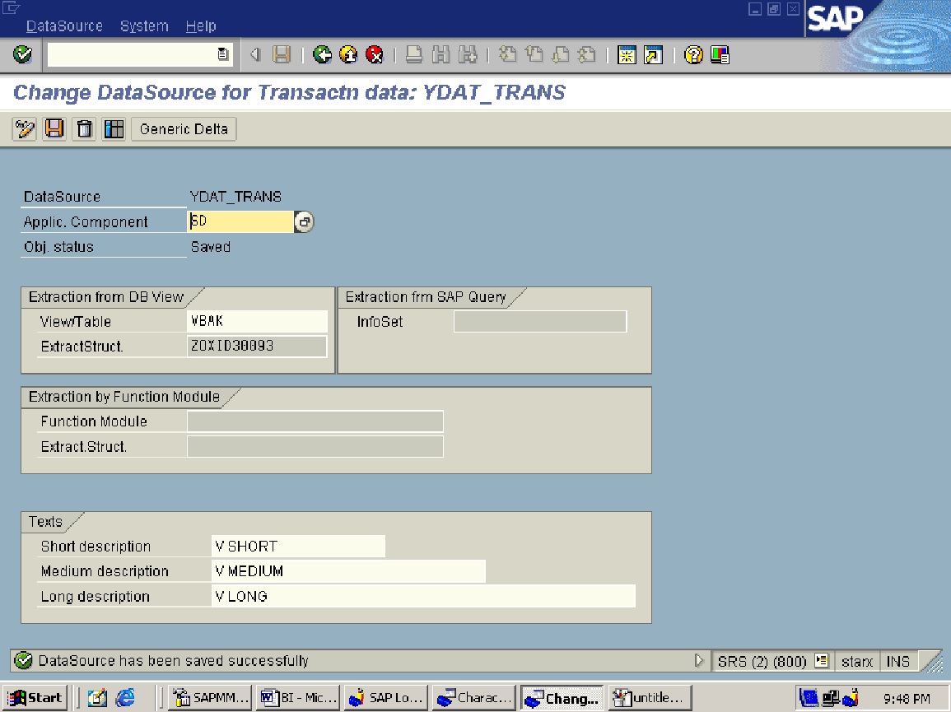The height and width of the screenshot is (712, 951).
Task: Click the Applic. Component input field
Action: pos(240,221)
